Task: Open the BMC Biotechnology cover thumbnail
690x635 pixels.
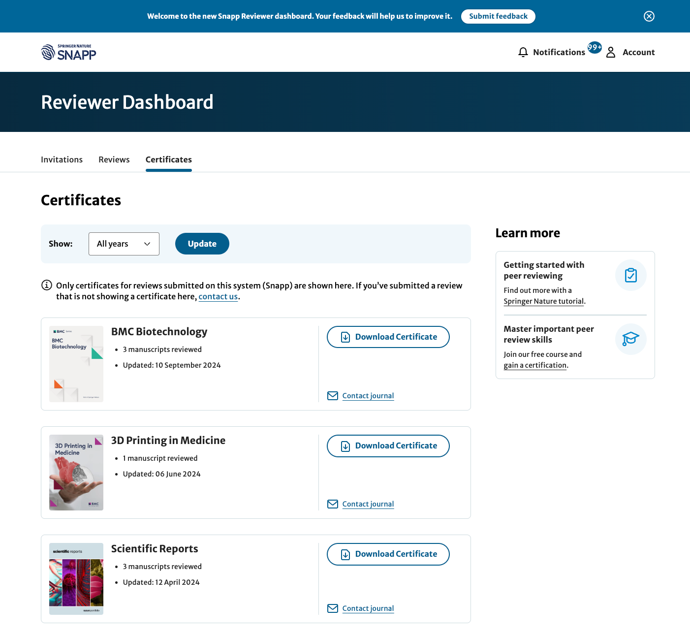Action: tap(76, 364)
